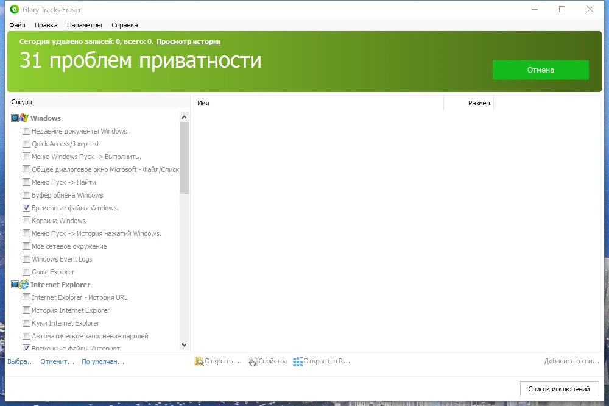
Task: Enable Недавние документы Windows checkbox
Action: click(26, 130)
